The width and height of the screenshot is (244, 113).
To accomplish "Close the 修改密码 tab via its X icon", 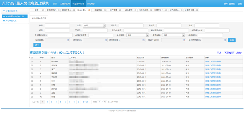I will click(x=105, y=10).
